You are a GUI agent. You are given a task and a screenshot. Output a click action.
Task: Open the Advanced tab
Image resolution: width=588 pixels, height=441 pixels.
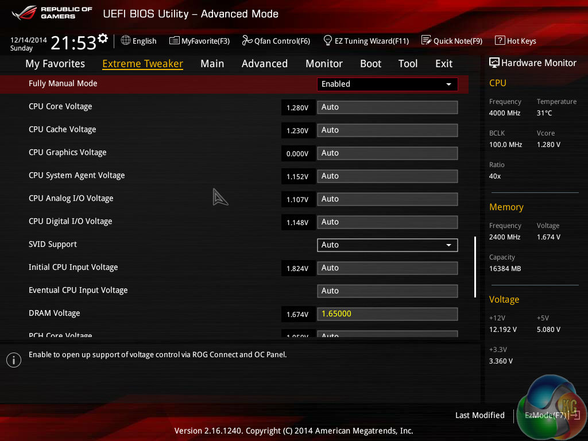265,64
